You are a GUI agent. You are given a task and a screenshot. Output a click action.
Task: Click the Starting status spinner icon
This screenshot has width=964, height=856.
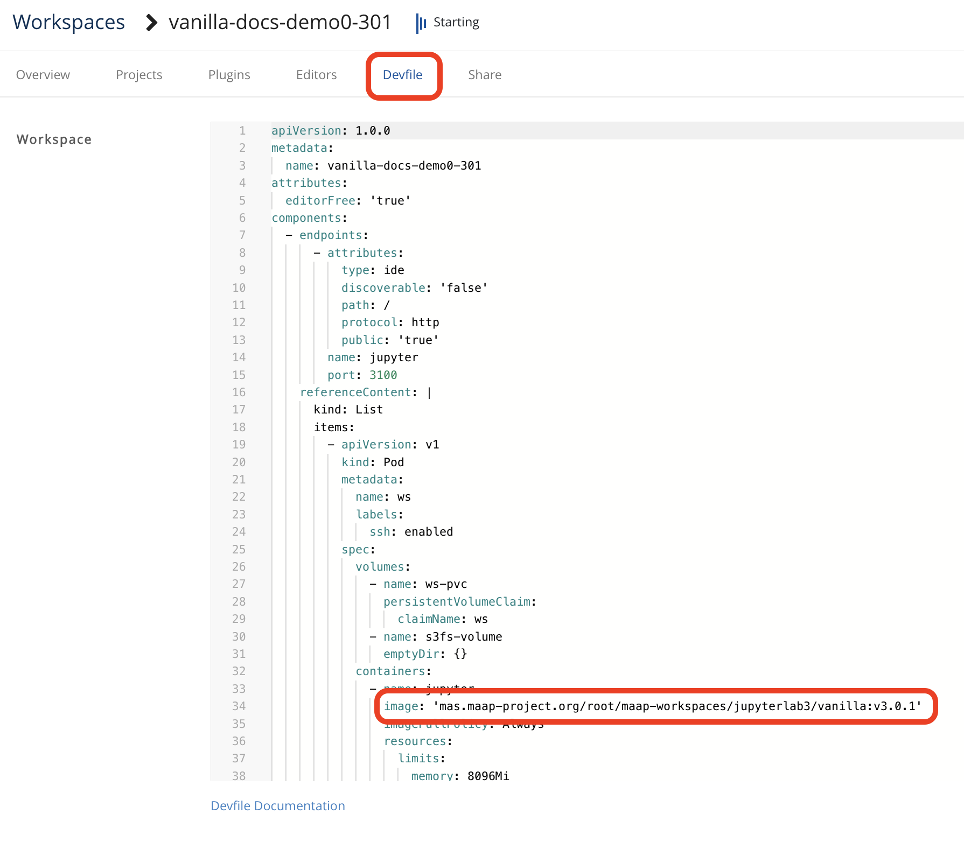tap(421, 23)
